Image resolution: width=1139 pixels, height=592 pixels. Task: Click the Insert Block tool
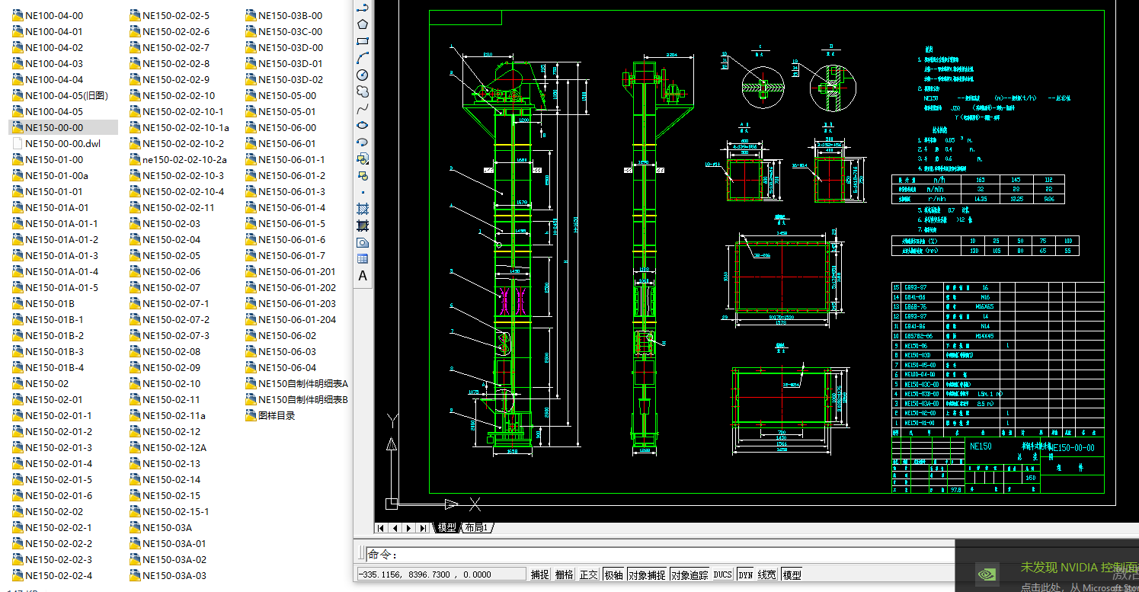(x=363, y=158)
